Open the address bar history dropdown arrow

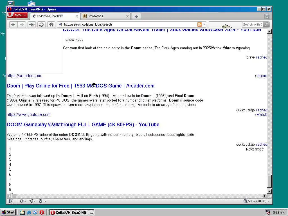click(x=204, y=24)
